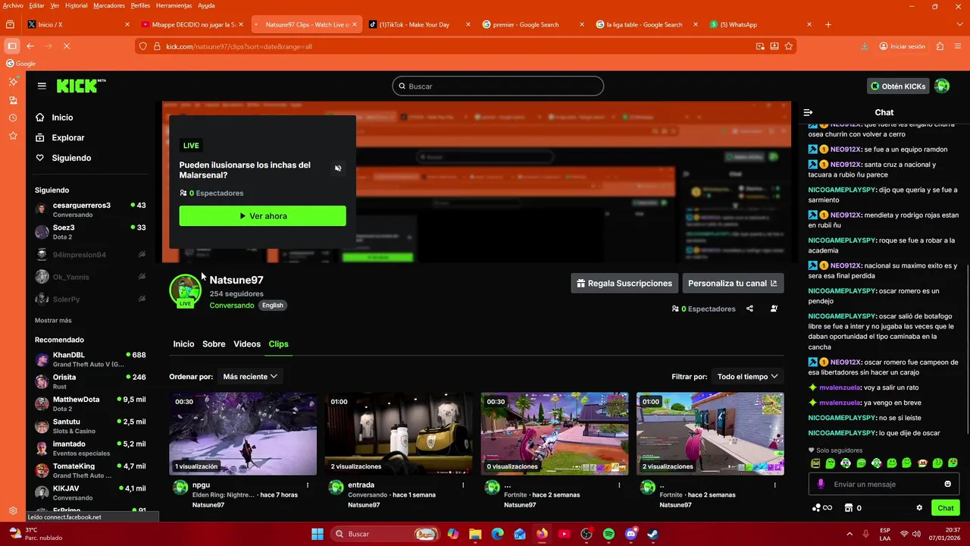Open options menu for entrada clip
970x546 pixels.
463,485
